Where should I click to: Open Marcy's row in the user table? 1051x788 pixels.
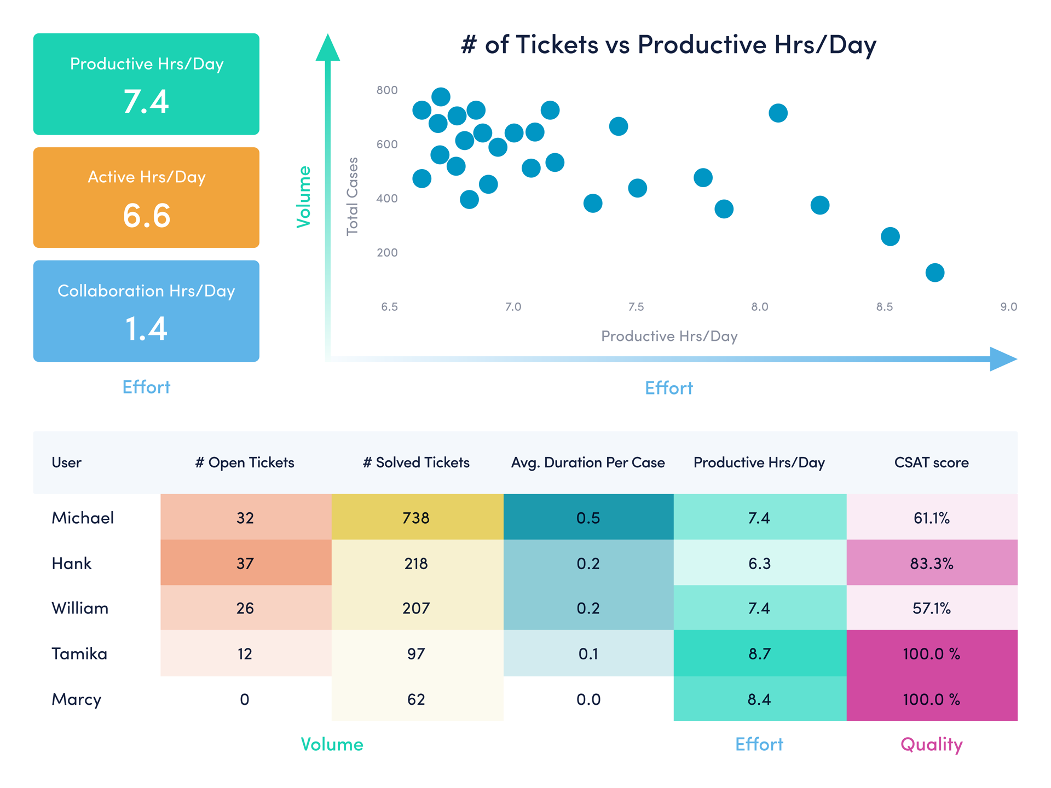[77, 699]
